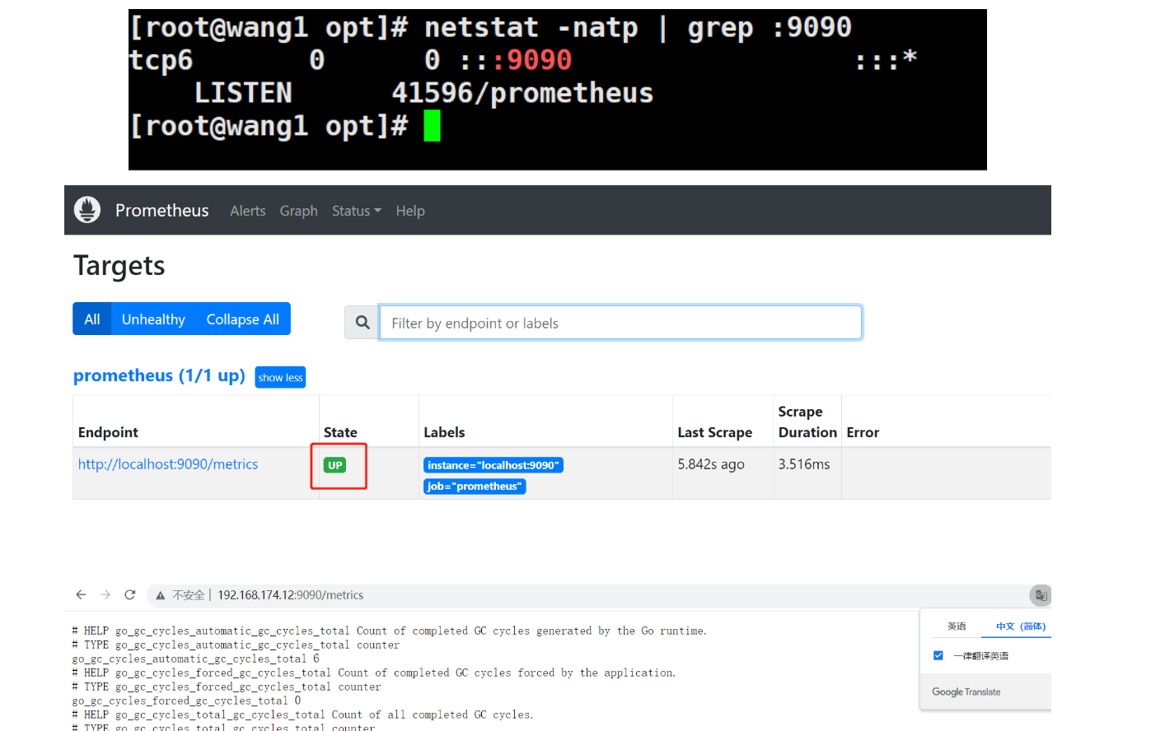Click the Last Scrape column header
The image size is (1165, 731).
(715, 432)
